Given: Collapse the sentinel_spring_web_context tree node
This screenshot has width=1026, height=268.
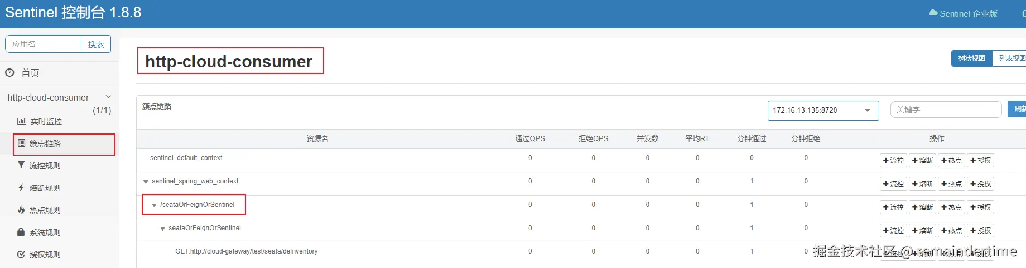Looking at the screenshot, I should (x=146, y=182).
